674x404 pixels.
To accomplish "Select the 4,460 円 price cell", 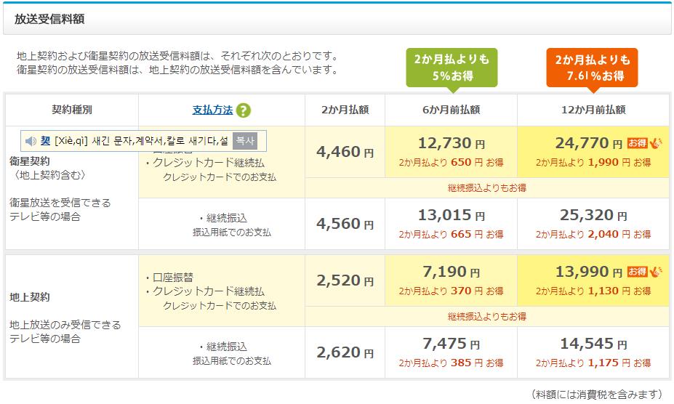I will (345, 152).
